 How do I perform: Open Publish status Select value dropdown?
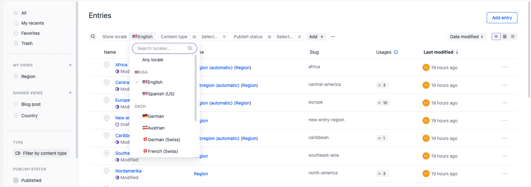click(x=284, y=37)
